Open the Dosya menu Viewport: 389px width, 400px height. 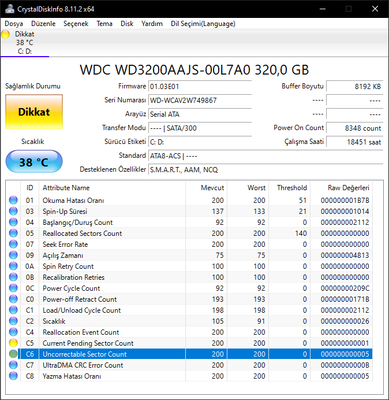click(x=14, y=24)
